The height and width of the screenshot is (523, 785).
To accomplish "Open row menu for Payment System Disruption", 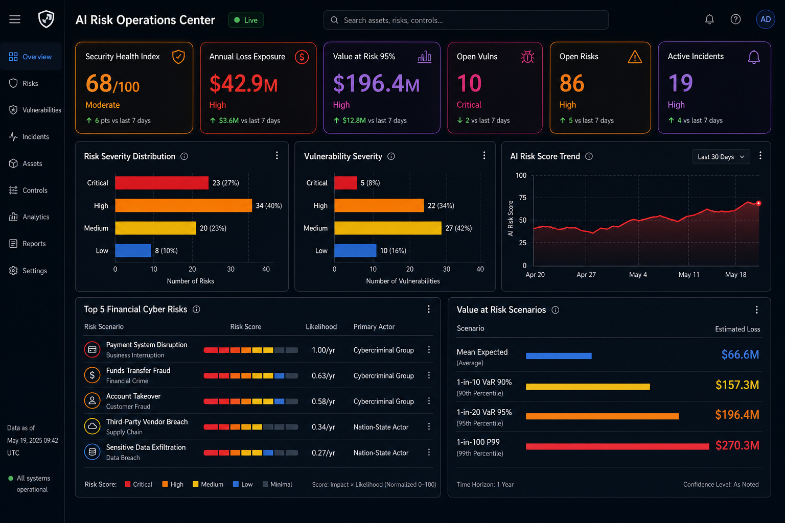I will click(x=429, y=350).
